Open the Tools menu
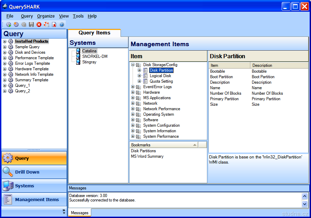Screen dimensions: 311x218 (x=78, y=16)
